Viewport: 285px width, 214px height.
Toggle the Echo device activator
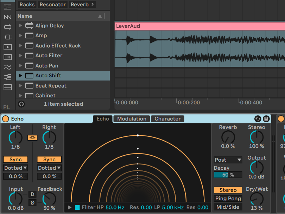coord(5,119)
